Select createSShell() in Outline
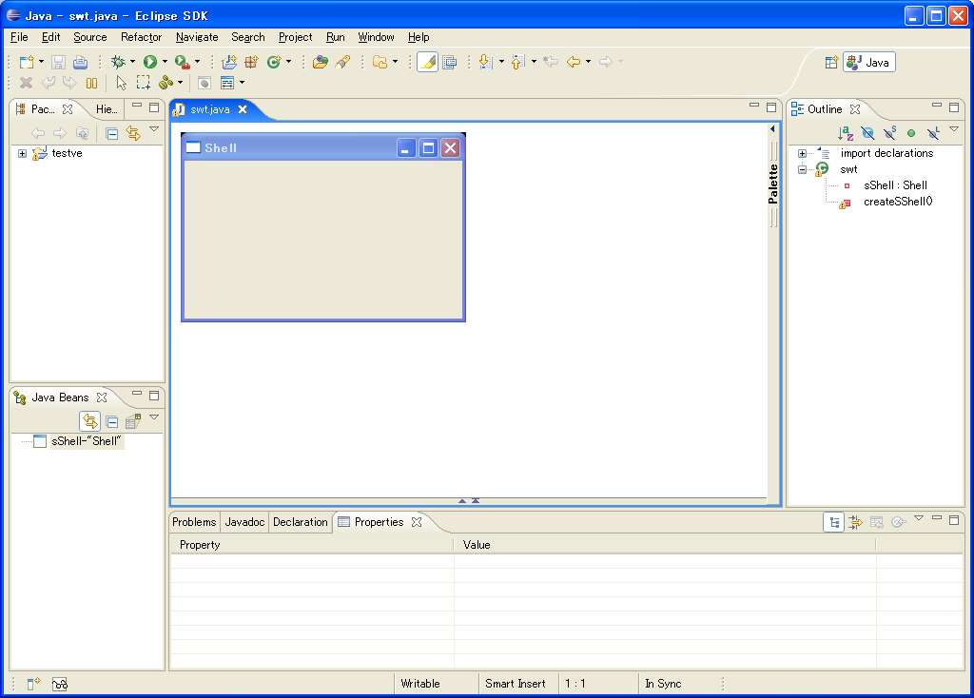This screenshot has width=974, height=698. coord(898,202)
